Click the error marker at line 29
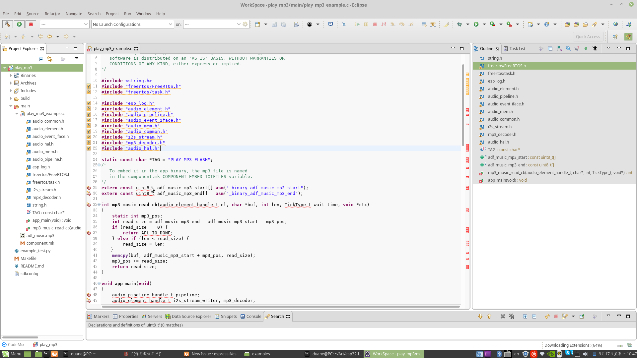The image size is (637, 358). 89,188
